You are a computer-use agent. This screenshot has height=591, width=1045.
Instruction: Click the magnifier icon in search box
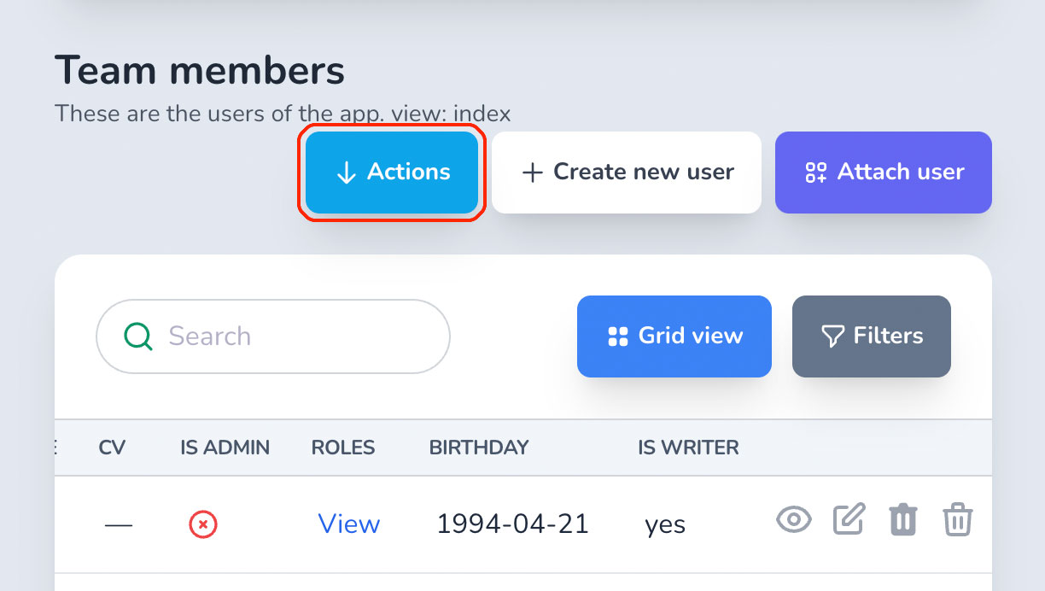[x=138, y=336]
